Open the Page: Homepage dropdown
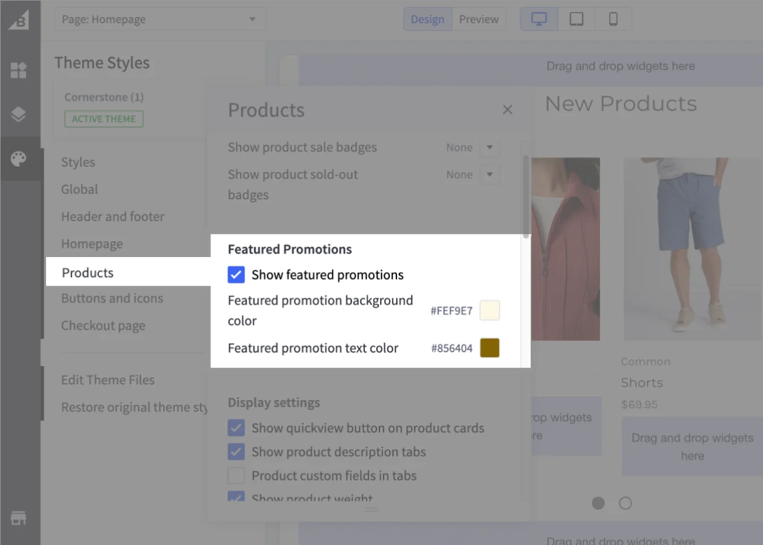Viewport: 763px width, 545px height. click(160, 19)
